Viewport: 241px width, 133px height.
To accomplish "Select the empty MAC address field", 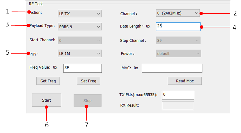I will [172, 68].
